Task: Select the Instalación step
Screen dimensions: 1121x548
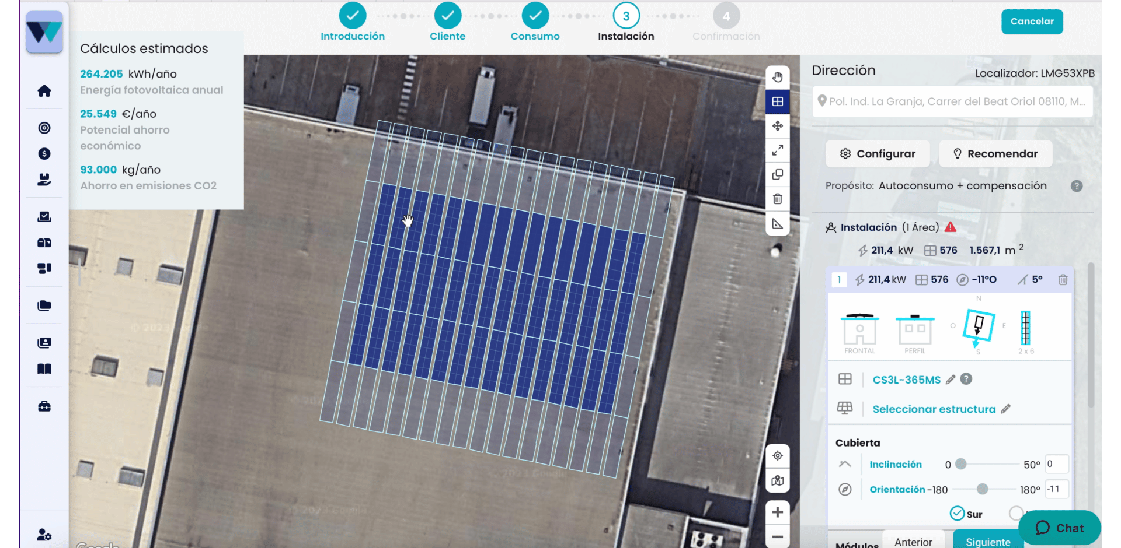Action: coord(626,23)
